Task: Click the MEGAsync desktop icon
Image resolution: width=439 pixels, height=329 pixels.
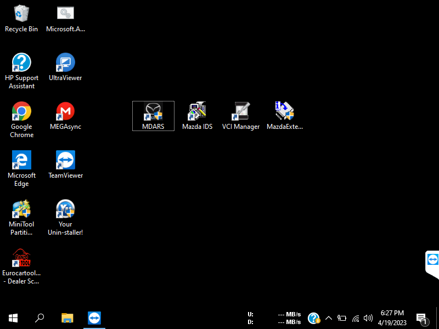Action: click(65, 112)
